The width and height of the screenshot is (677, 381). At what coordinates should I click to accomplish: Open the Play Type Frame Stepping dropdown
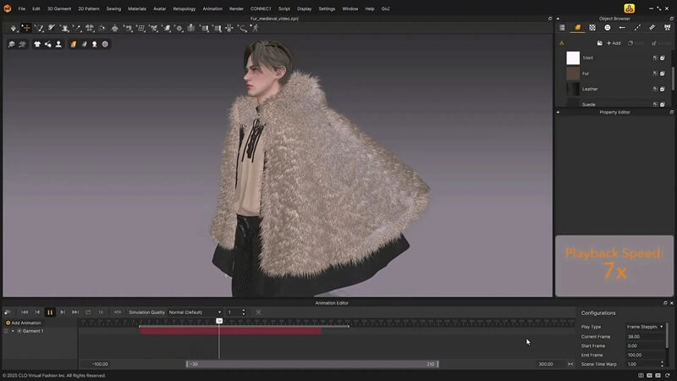pos(645,327)
